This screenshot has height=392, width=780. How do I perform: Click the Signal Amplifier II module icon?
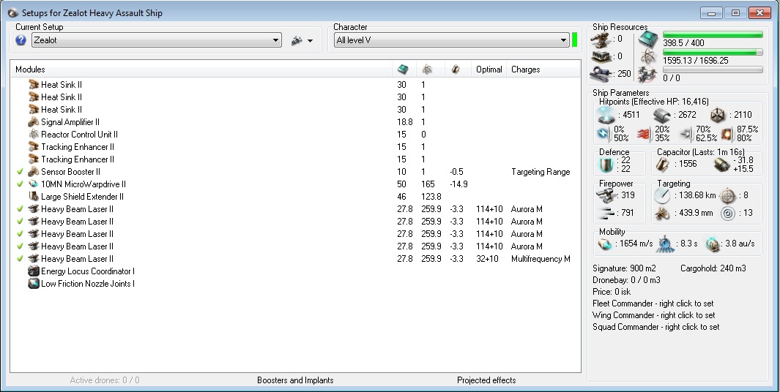34,121
